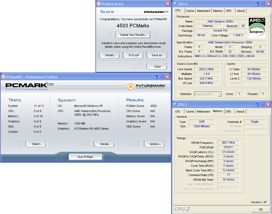Click the Core Speed 2922.2 MHz field

[x=206, y=69]
